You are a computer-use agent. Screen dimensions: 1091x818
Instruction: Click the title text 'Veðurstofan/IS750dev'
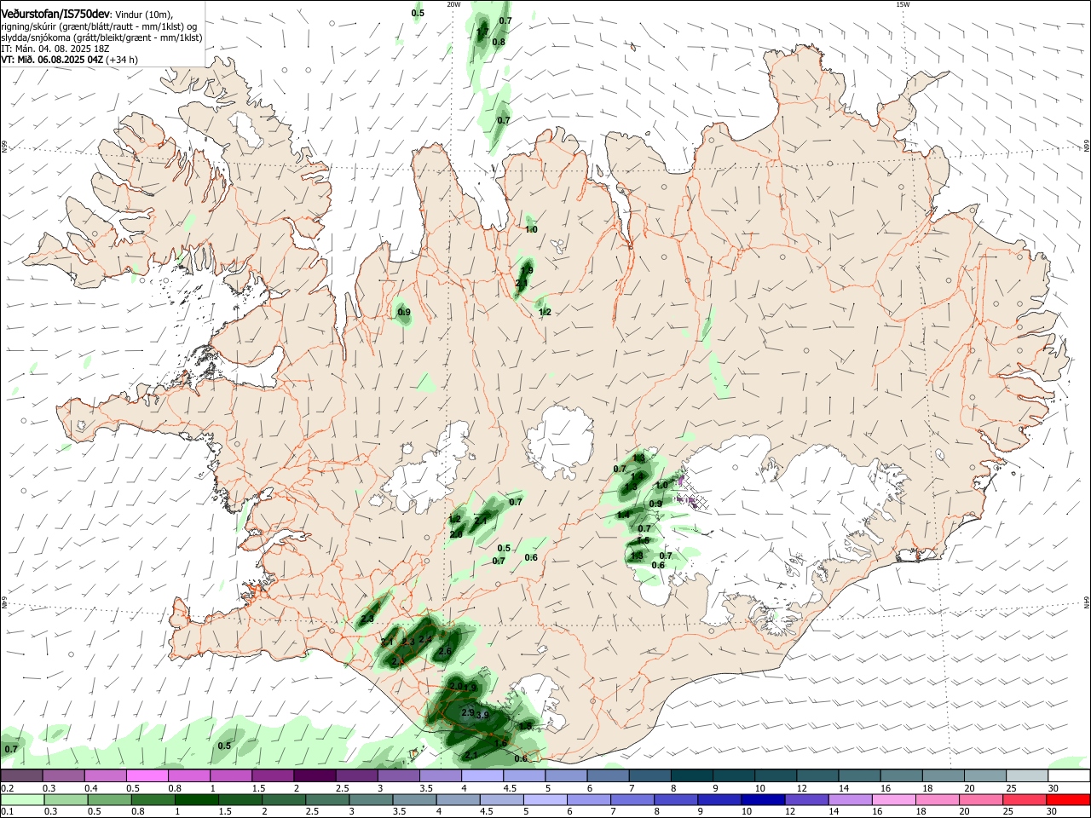click(55, 14)
